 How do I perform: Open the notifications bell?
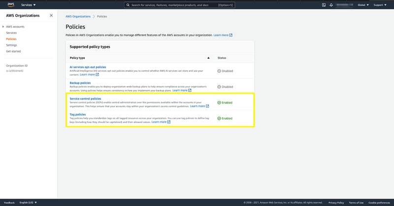click(x=331, y=5)
